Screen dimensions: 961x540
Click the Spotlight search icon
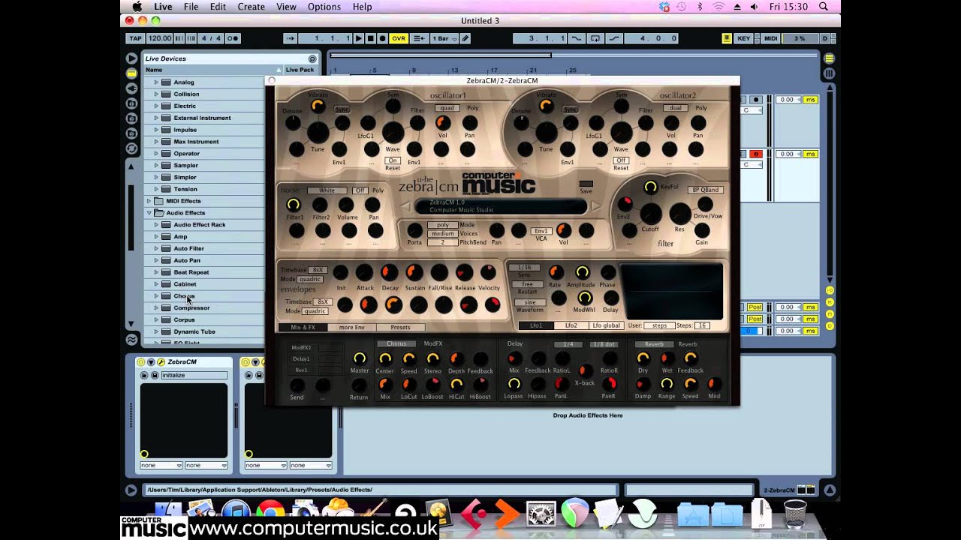(824, 7)
